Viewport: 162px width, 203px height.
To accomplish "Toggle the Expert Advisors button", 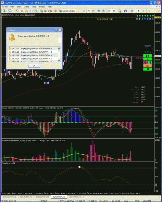I will 67,11.
